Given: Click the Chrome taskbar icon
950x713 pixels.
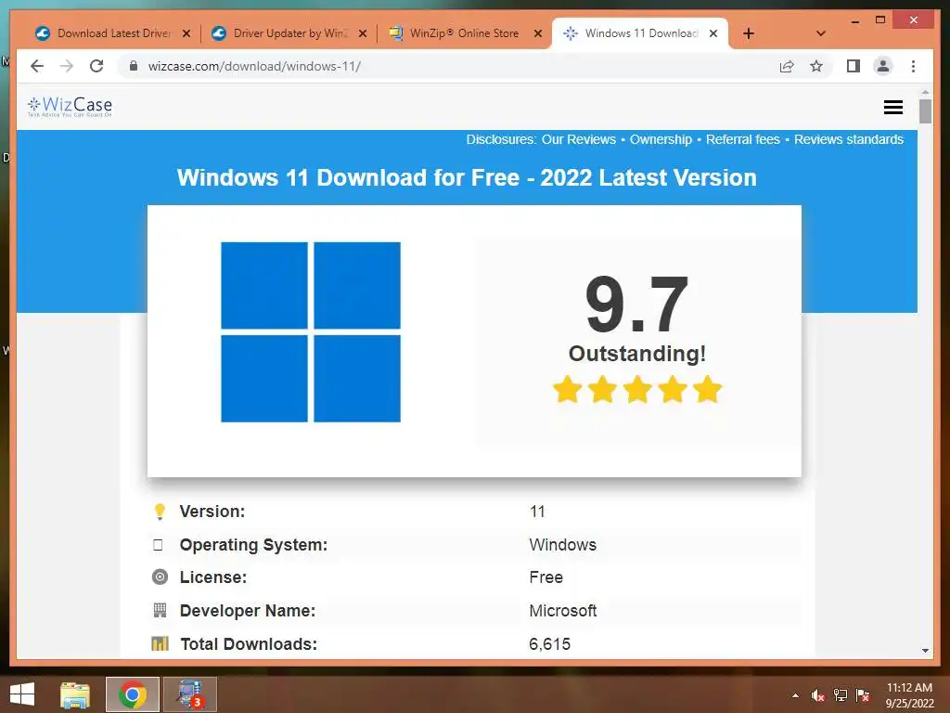Looking at the screenshot, I should 133,694.
